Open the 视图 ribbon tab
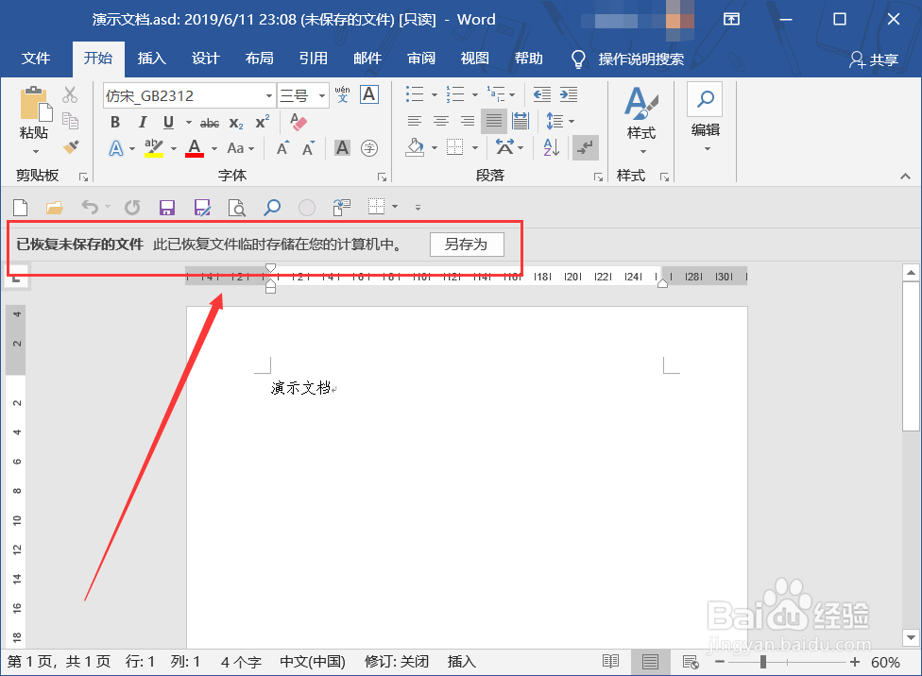This screenshot has height=676, width=922. [474, 59]
